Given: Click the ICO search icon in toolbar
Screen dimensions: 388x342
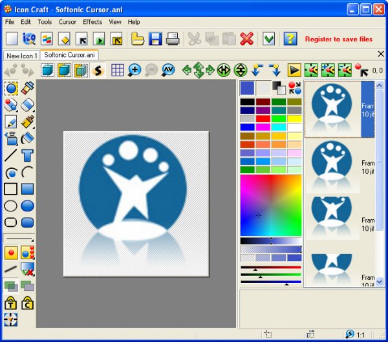Looking at the screenshot, I should coord(29,39).
